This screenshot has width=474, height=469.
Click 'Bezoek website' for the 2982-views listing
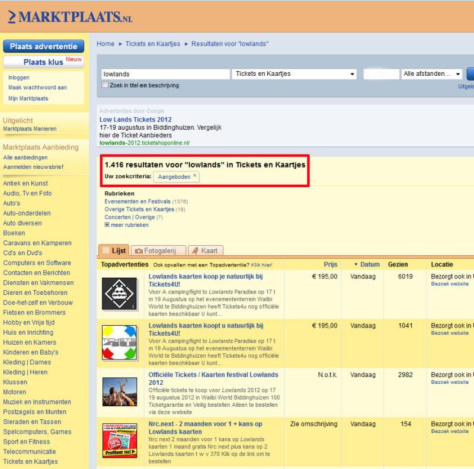point(450,382)
